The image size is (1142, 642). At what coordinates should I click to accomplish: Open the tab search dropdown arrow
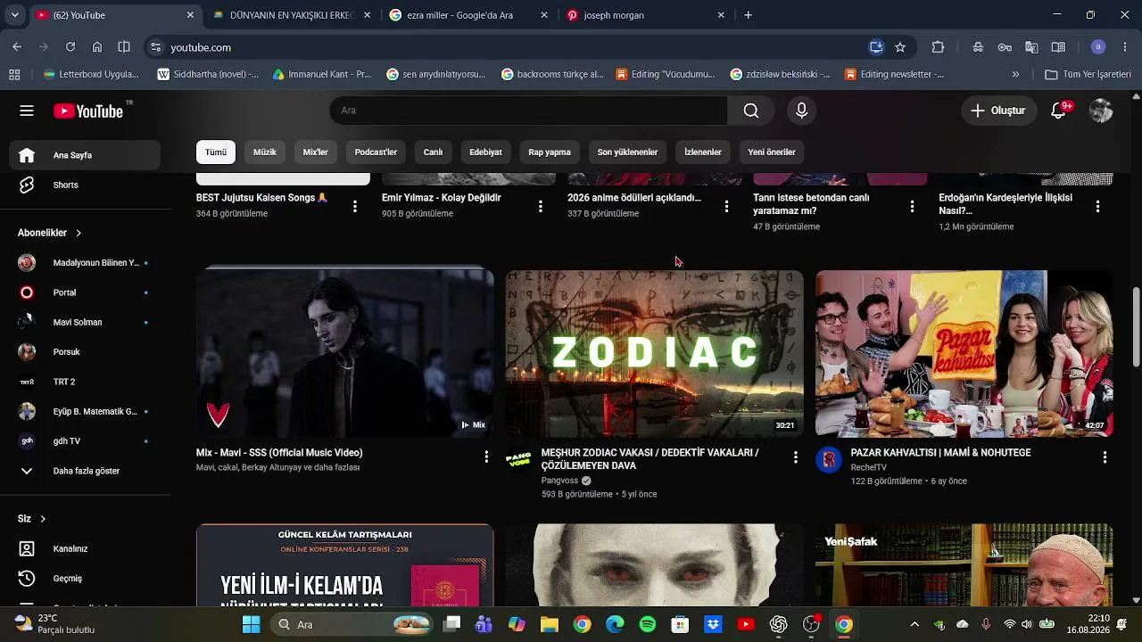click(x=14, y=15)
